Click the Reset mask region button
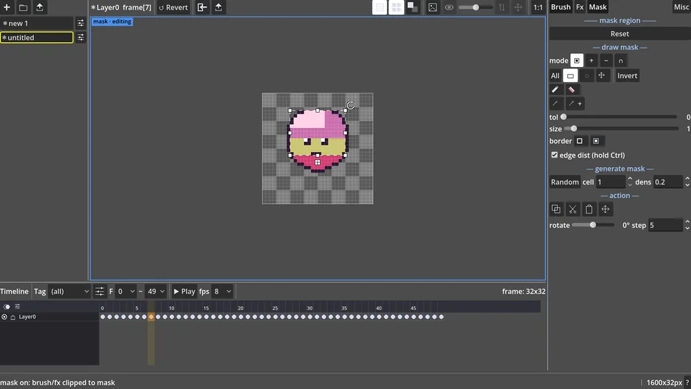Image resolution: width=691 pixels, height=389 pixels. [x=620, y=34]
